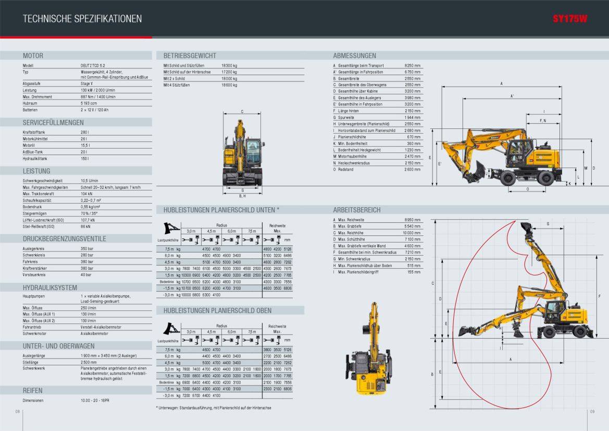Select the Schwenkkreis value 280 bar
The width and height of the screenshot is (609, 431).
pyautogui.click(x=87, y=255)
